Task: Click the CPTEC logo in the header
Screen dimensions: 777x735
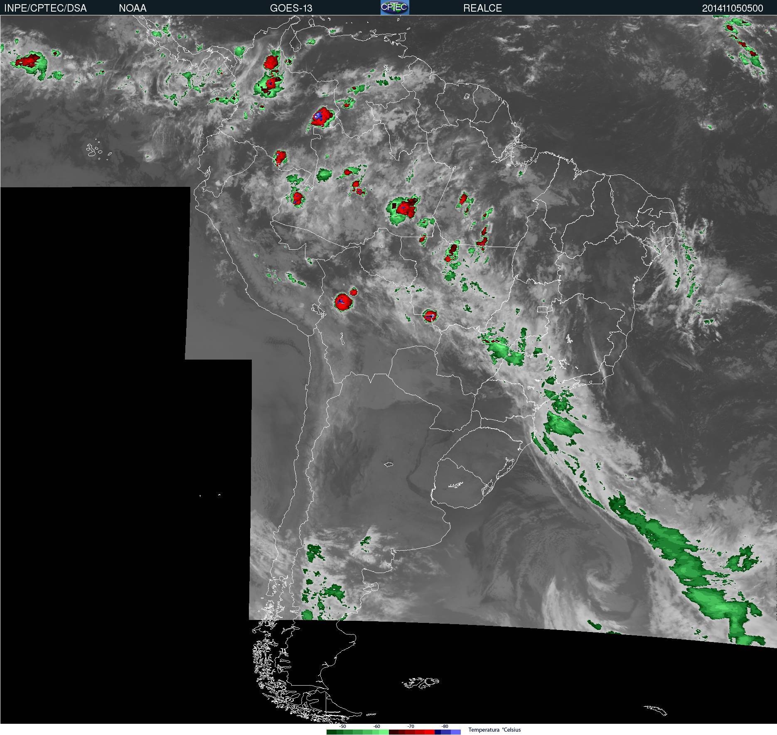Action: coord(395,7)
